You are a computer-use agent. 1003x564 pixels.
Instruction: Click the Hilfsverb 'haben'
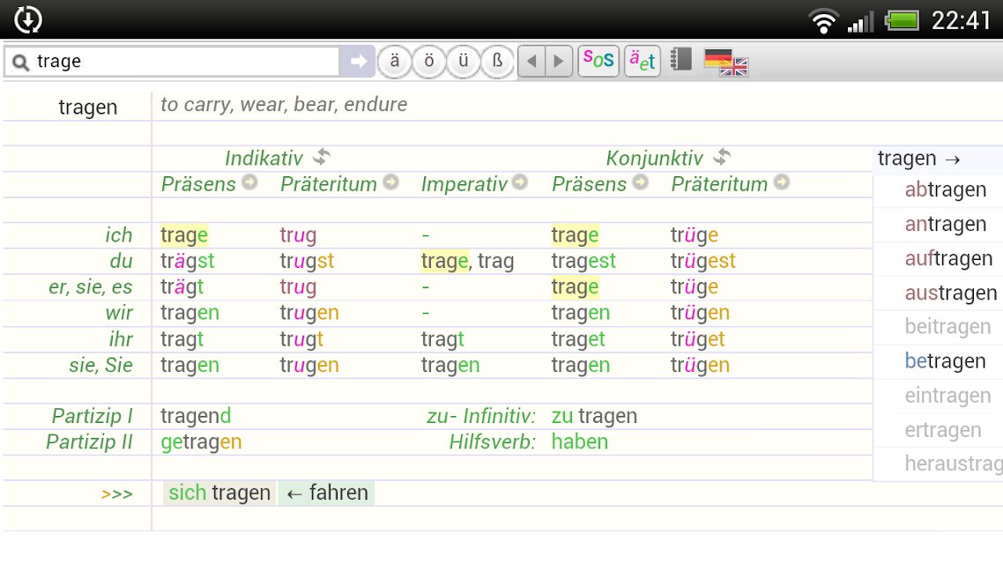[x=580, y=442]
